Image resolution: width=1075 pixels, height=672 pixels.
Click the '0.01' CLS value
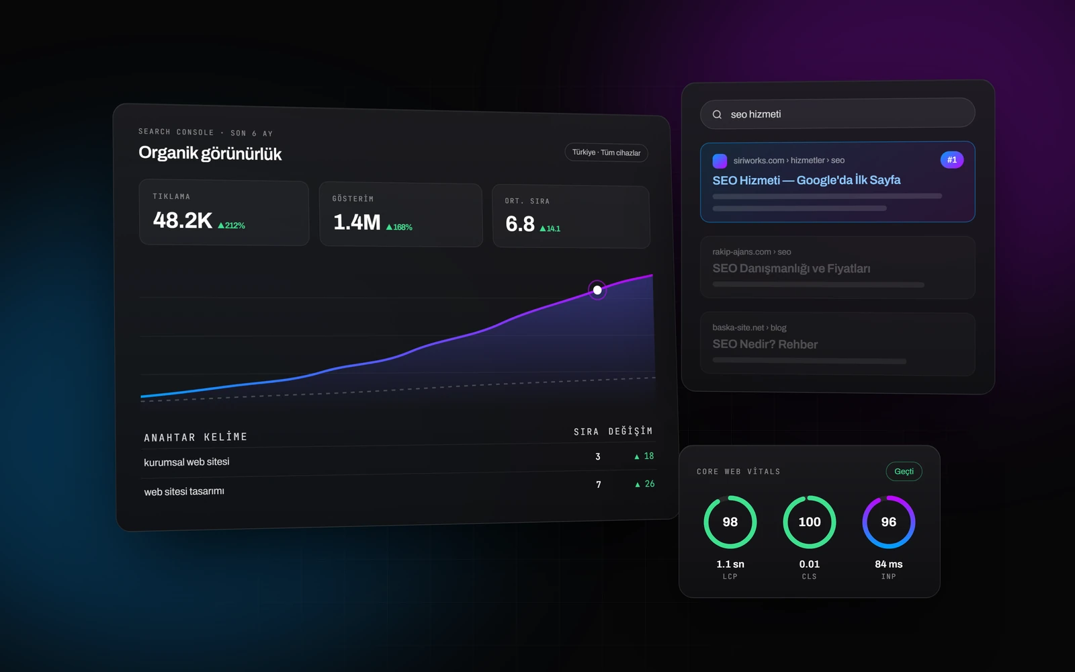[810, 564]
